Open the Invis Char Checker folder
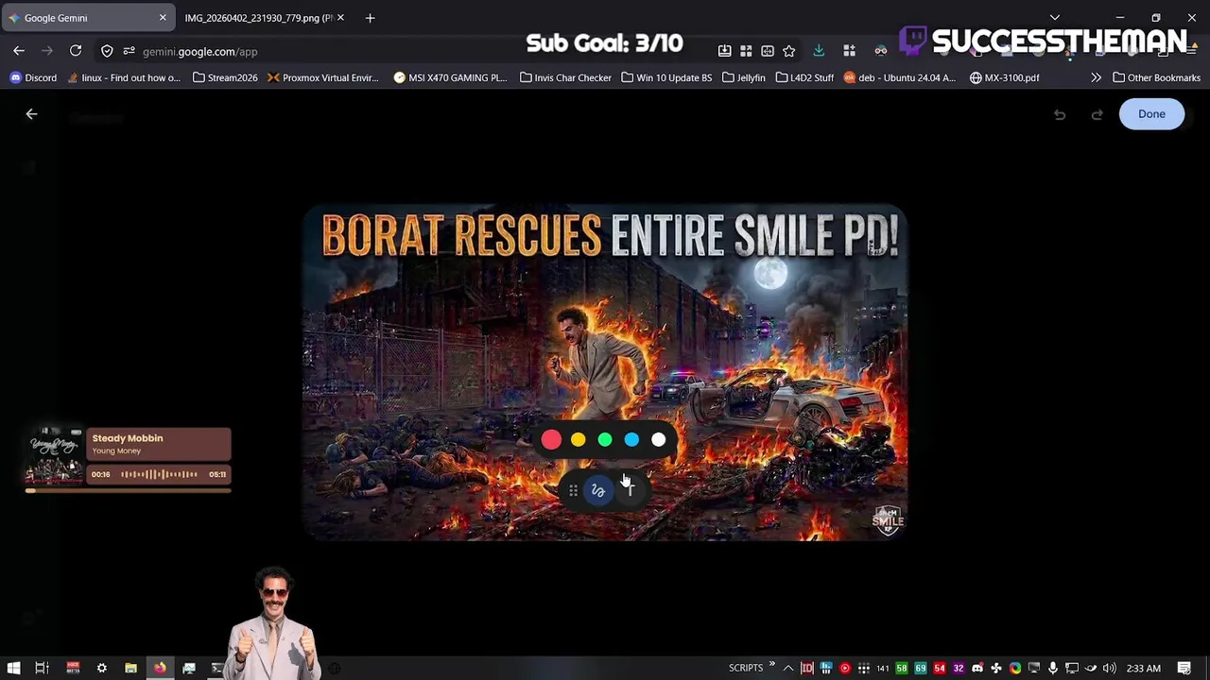 (565, 77)
